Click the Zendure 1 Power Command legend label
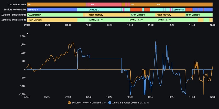The height and width of the screenshot is (109, 219). [x=86, y=103]
